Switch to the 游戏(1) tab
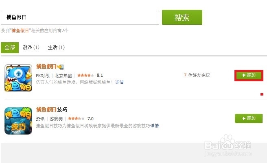This screenshot has width=267, height=163. (31, 47)
